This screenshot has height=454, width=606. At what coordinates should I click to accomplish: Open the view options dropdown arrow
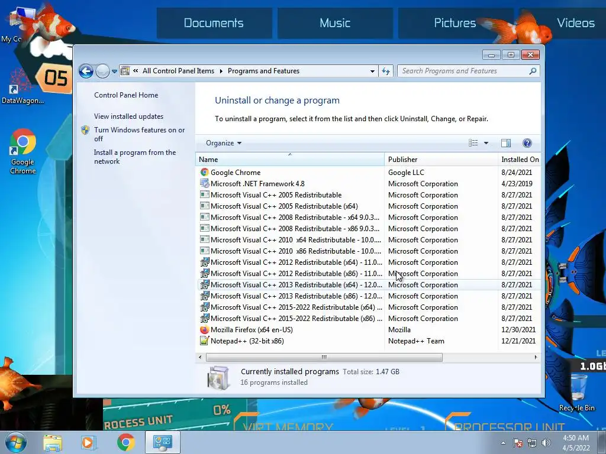(x=486, y=143)
